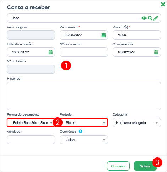Close the Conta a receber dialog
Viewport: 167px width, 172px height.
point(163,4)
